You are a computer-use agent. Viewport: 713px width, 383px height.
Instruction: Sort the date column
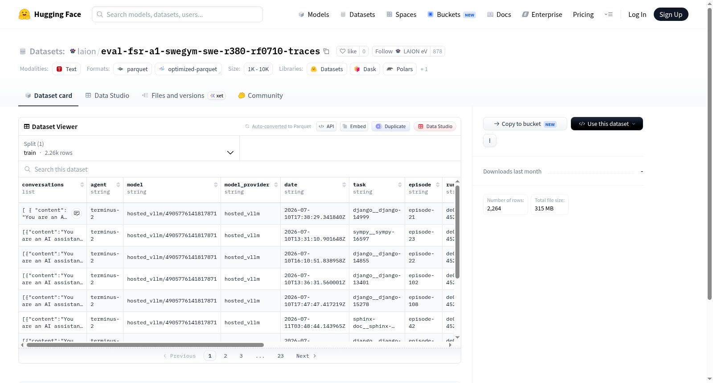(344, 185)
